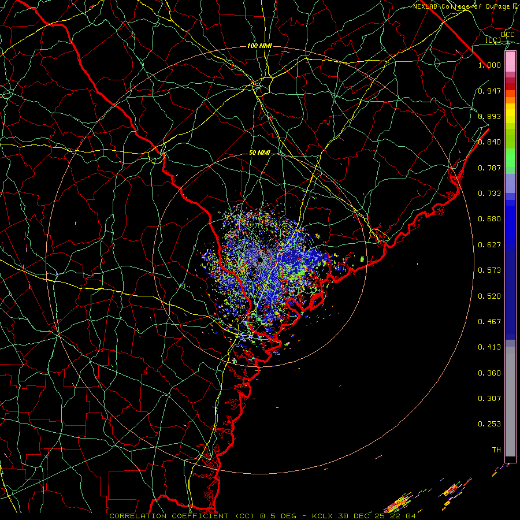Screen dimensions: 520x520
Task: Click the 0.413 color scale value
Action: pos(489,347)
